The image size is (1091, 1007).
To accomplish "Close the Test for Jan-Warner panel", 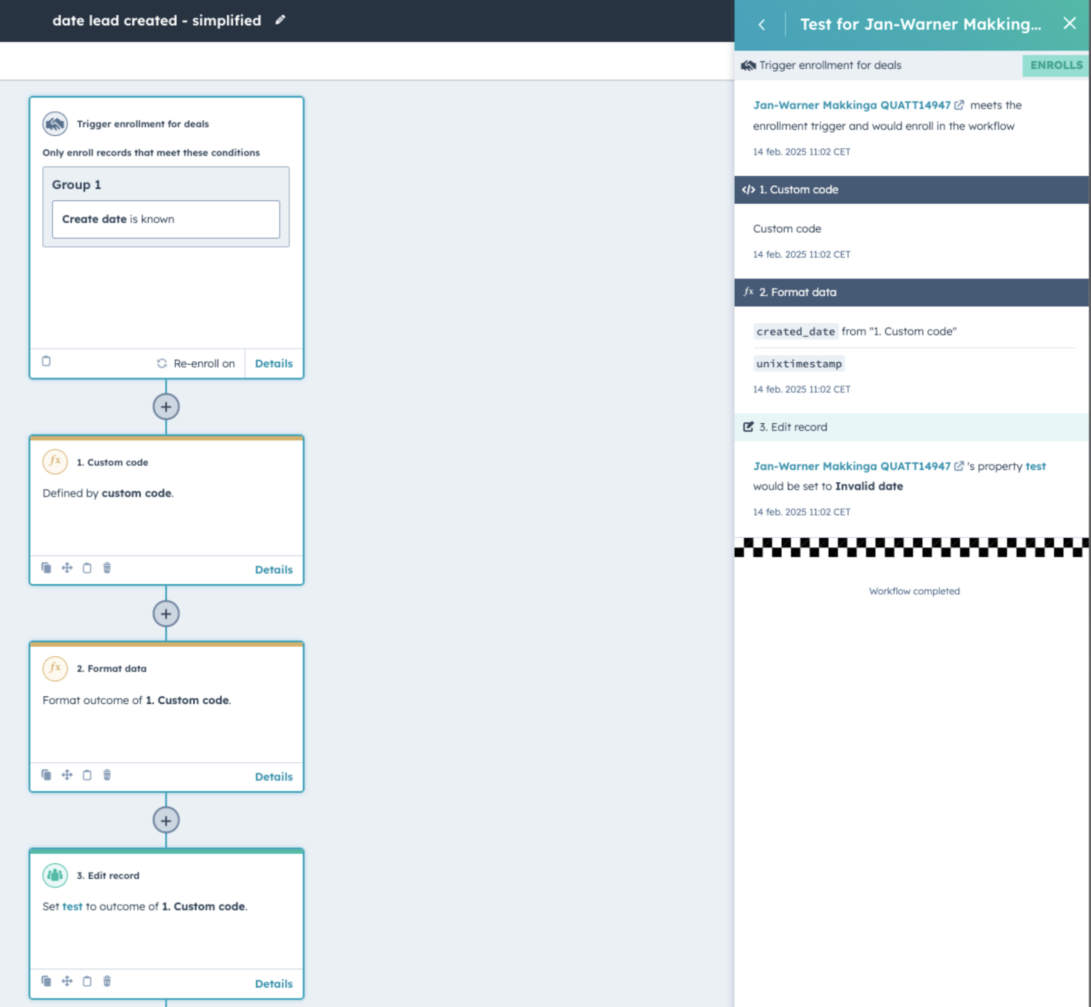I will (x=1070, y=23).
